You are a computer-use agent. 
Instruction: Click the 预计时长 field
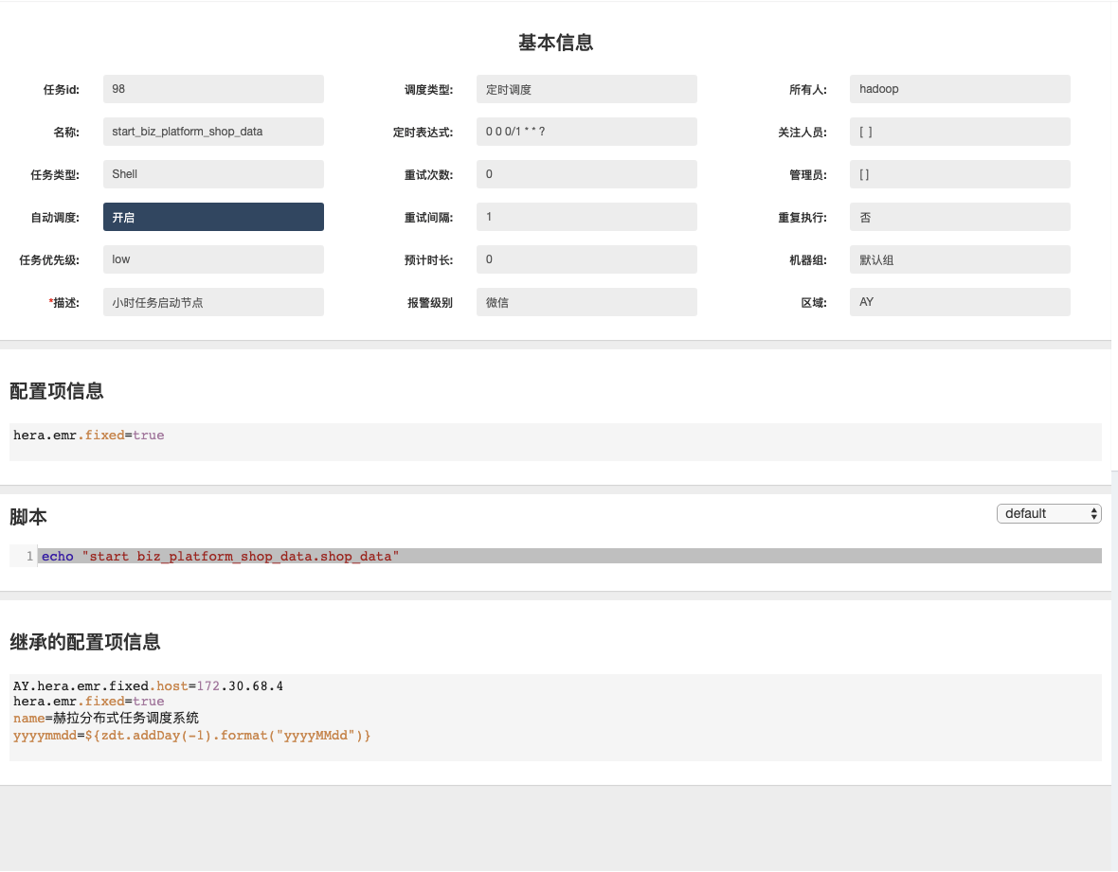(586, 259)
